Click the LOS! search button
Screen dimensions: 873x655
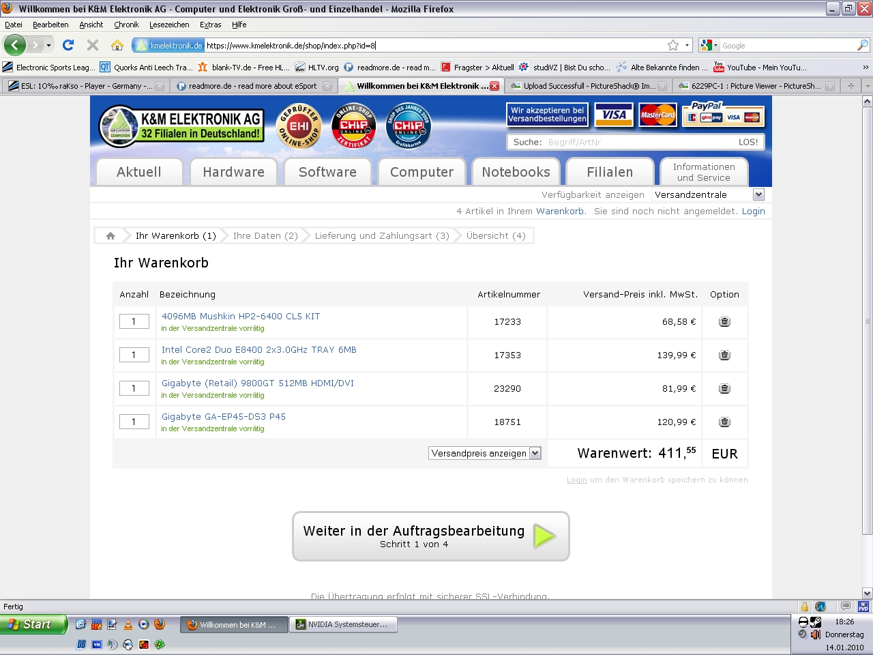(x=748, y=142)
